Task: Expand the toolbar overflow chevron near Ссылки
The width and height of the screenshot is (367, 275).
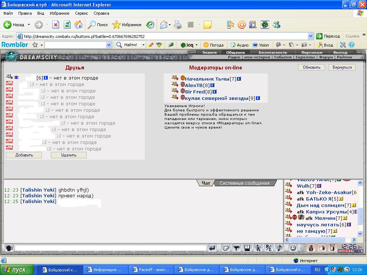Action: (x=364, y=35)
